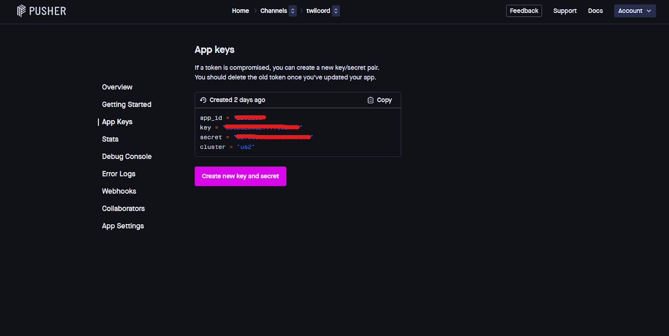669x336 pixels.
Task: Click the App keys heading
Action: (x=214, y=50)
